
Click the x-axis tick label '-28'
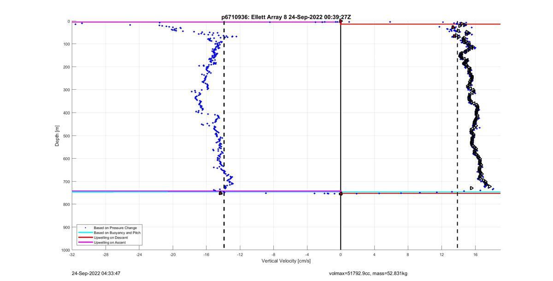coord(106,254)
